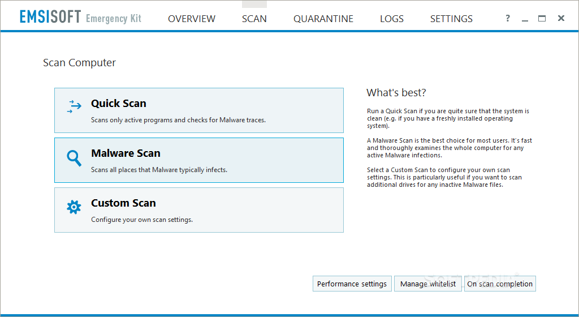Screen dimensions: 579x317
Task: Open Manage whitelist
Action: (x=428, y=284)
